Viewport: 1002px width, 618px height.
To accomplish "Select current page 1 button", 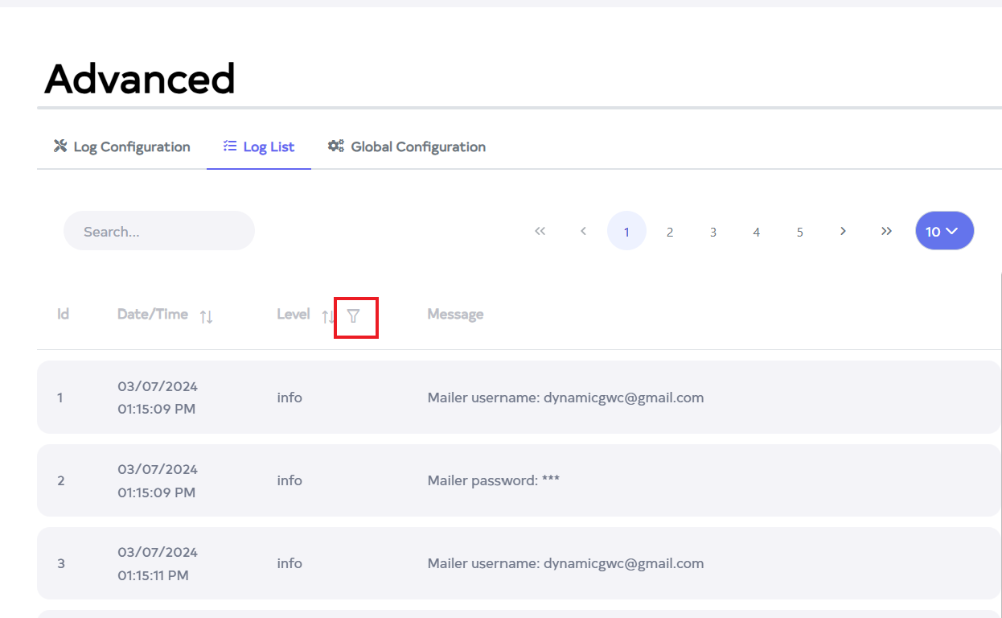I will tap(626, 232).
